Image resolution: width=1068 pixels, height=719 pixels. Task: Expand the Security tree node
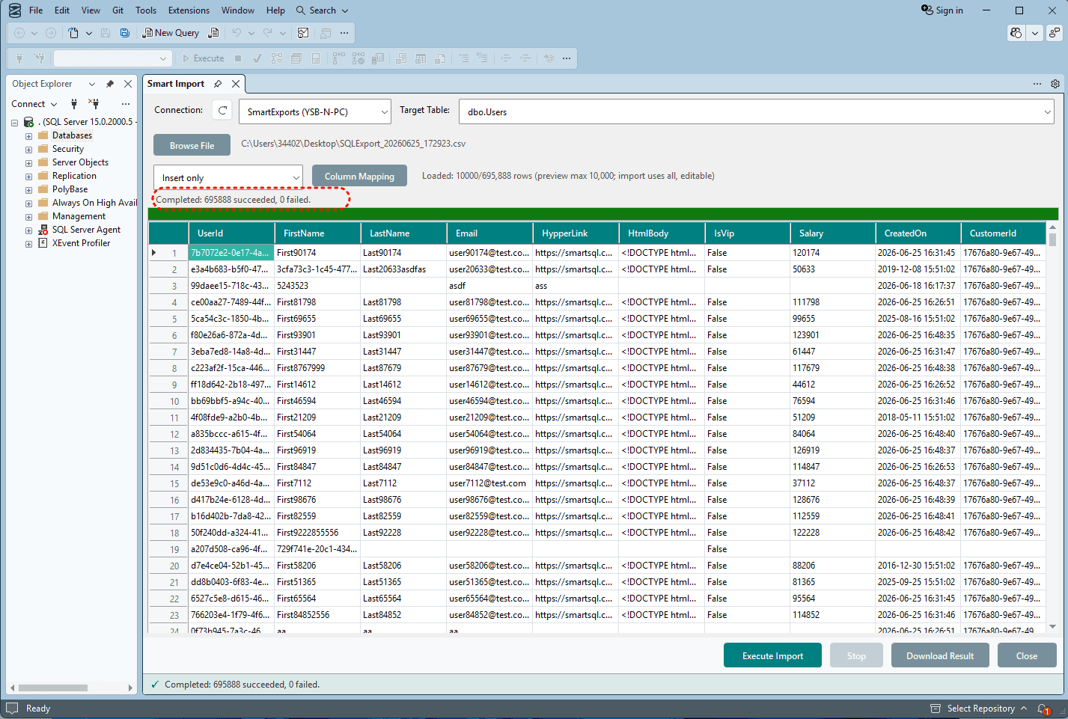[x=28, y=150]
